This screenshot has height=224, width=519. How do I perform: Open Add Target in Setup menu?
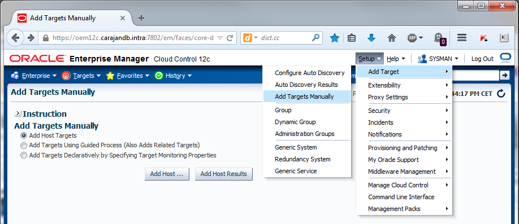[x=404, y=72]
